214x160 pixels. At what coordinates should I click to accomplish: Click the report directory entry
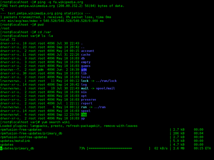click(87, 103)
